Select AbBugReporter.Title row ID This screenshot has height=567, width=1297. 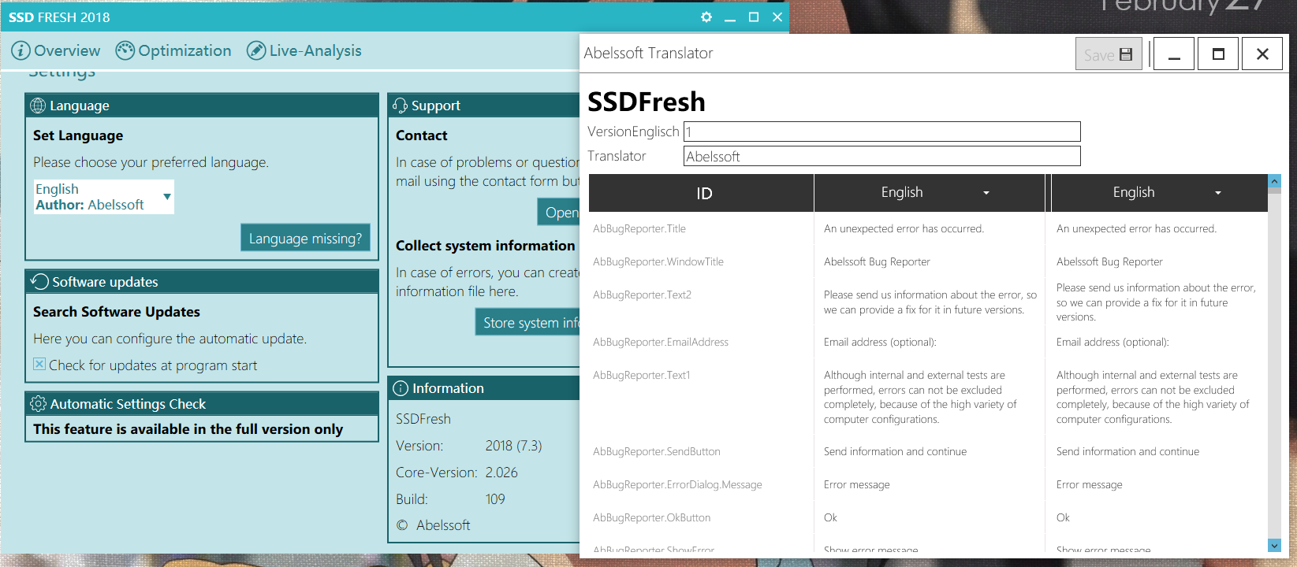(639, 229)
